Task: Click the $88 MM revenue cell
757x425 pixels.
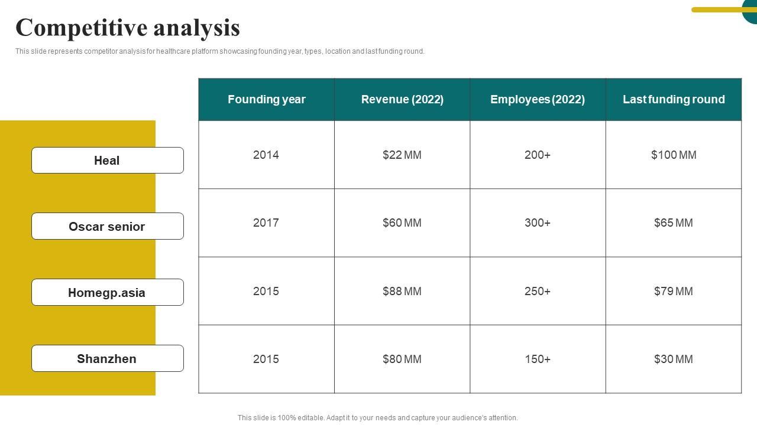Action: click(402, 291)
